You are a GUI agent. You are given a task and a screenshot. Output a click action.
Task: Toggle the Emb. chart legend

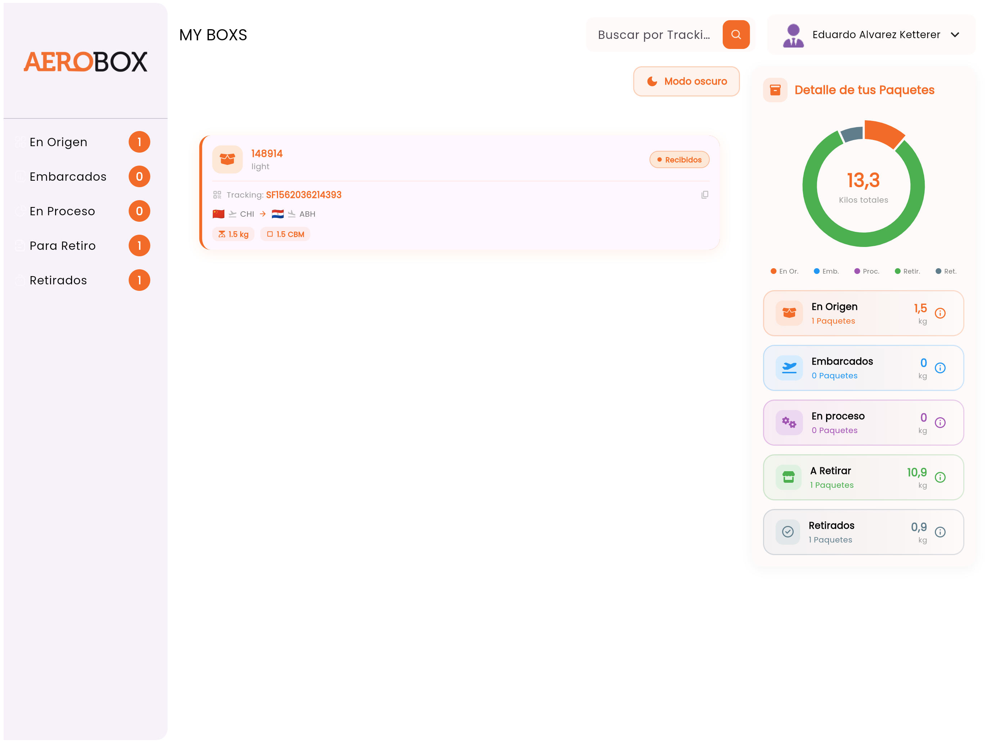tap(826, 271)
